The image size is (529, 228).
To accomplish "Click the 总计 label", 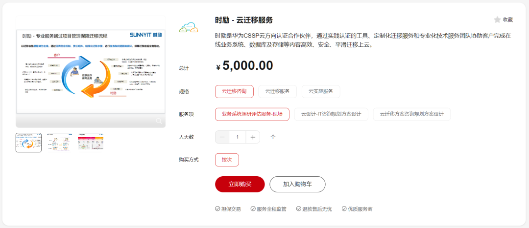I will pos(184,68).
